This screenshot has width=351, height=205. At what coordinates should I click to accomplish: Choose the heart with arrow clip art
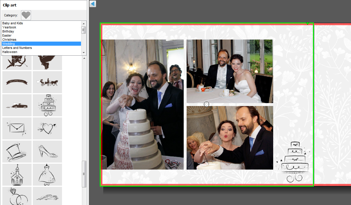coord(47,128)
